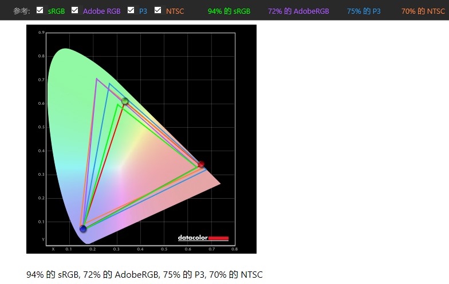Click the 参考: label

point(22,11)
